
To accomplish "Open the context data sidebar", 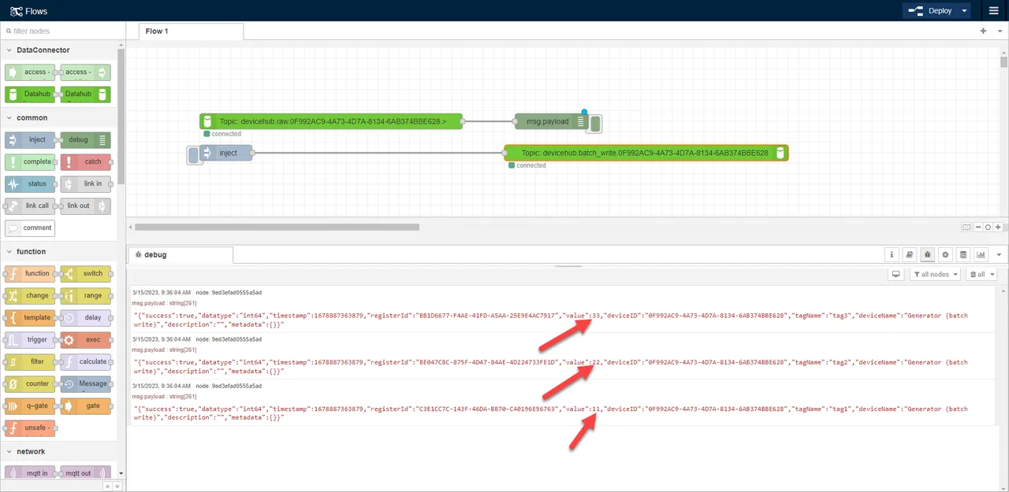I will pyautogui.click(x=963, y=254).
